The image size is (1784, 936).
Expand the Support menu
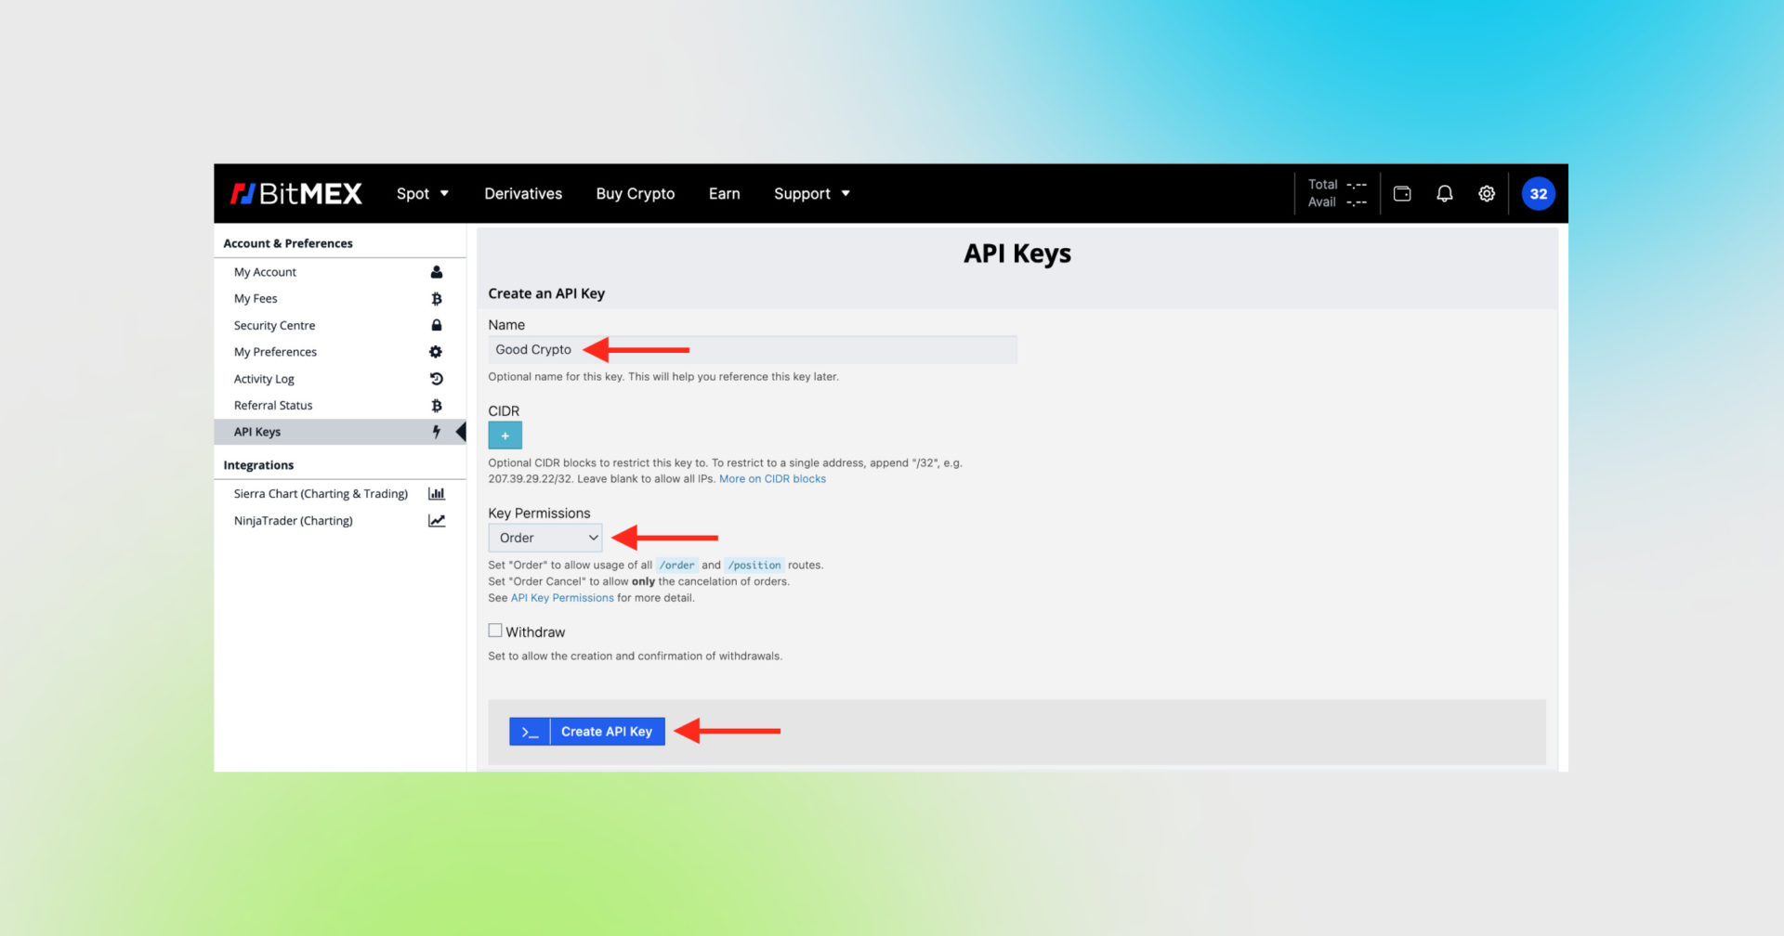click(811, 193)
